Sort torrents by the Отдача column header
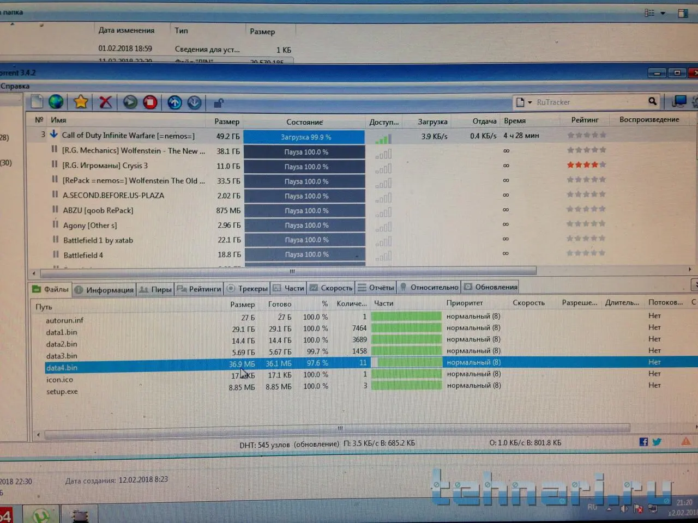This screenshot has width=698, height=523. point(484,121)
